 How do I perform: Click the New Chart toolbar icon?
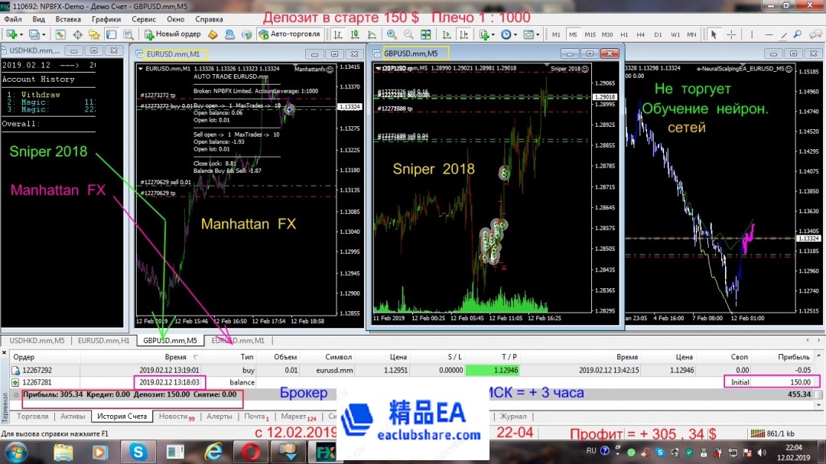(x=11, y=34)
